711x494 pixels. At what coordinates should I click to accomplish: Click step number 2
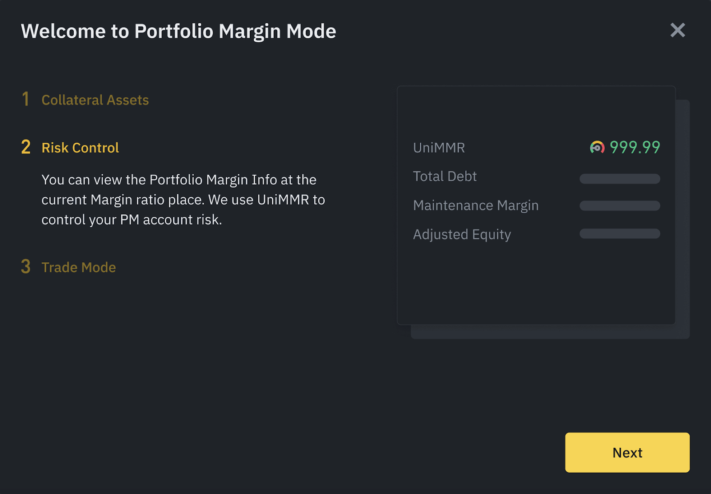click(x=26, y=147)
